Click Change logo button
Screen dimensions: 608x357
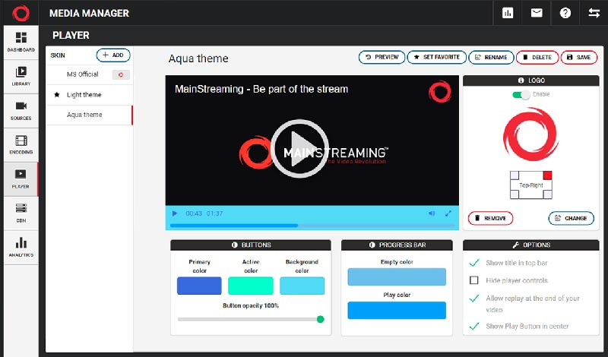point(572,218)
